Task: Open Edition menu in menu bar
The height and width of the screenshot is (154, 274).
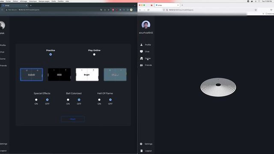Action: (15, 1)
